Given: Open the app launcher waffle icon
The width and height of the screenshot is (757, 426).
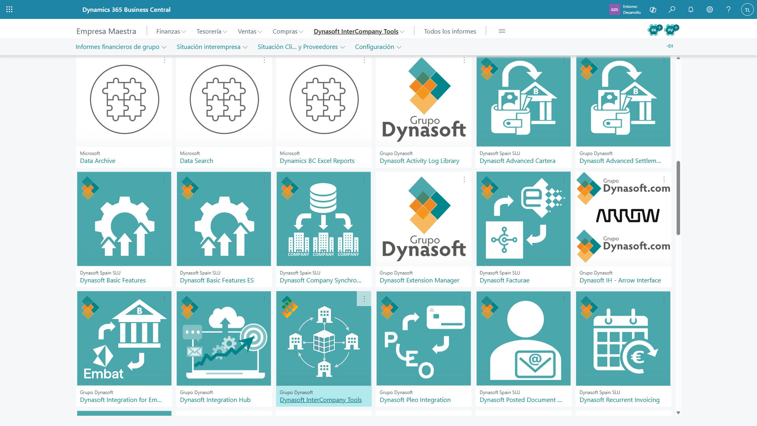Looking at the screenshot, I should point(9,9).
